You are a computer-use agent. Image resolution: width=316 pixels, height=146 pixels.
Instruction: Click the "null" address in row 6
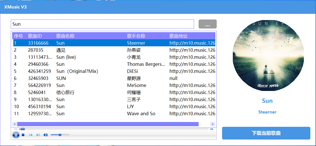[173, 78]
